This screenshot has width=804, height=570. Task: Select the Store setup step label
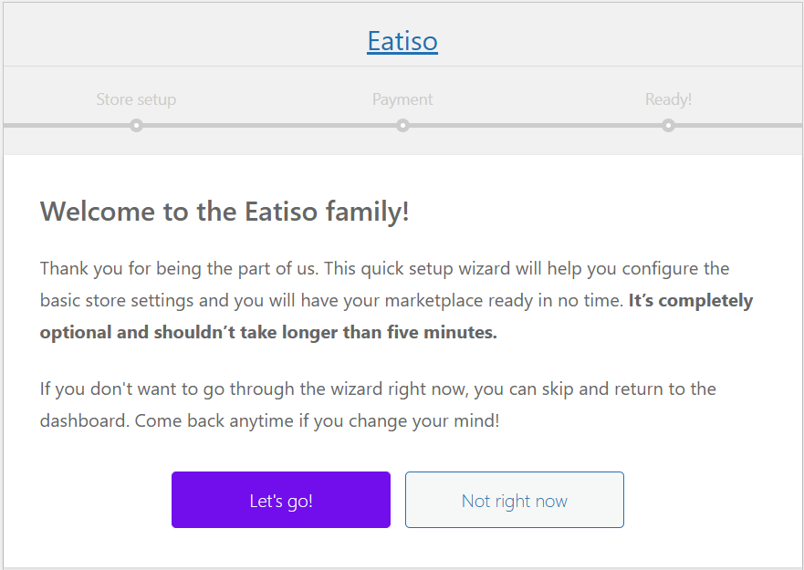tap(136, 99)
